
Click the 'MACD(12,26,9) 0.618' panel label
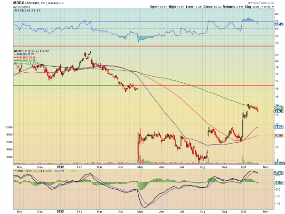(x=34, y=171)
